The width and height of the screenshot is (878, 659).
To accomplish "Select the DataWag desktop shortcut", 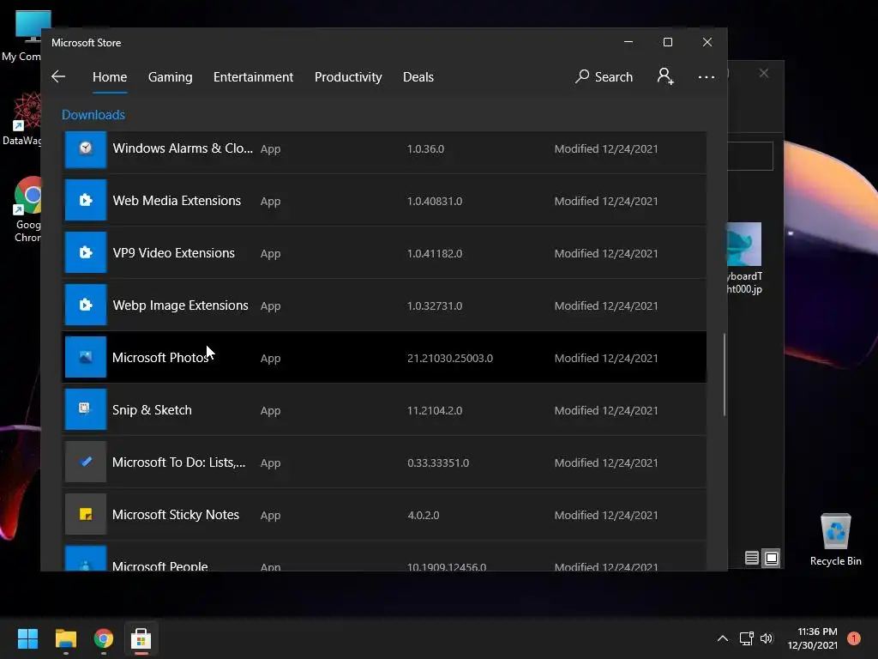I will [21, 118].
